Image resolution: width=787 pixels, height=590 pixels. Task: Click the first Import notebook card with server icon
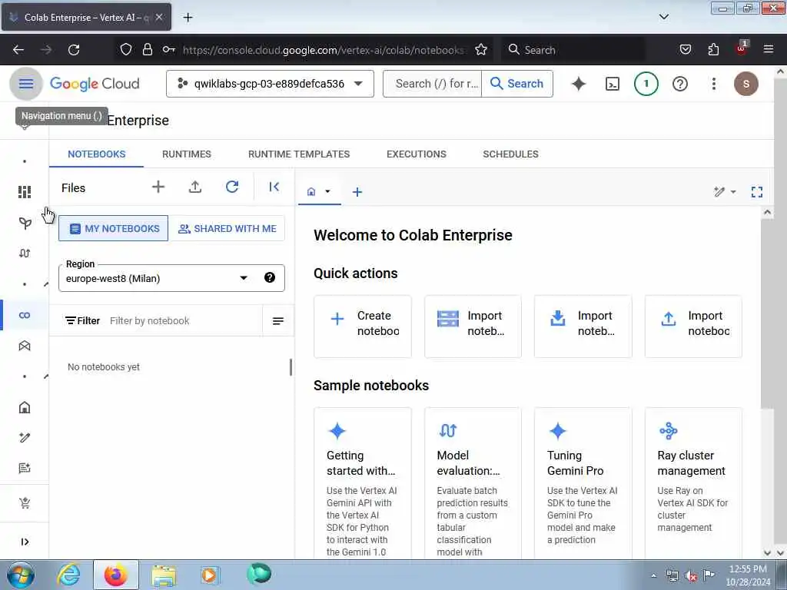473,326
